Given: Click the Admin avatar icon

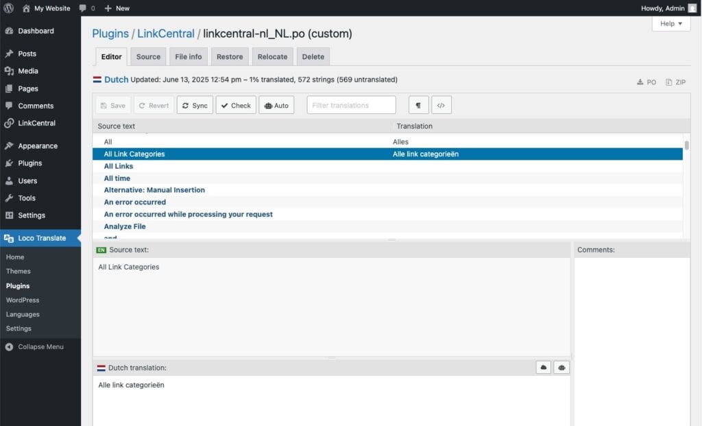Looking at the screenshot, I should click(x=692, y=8).
